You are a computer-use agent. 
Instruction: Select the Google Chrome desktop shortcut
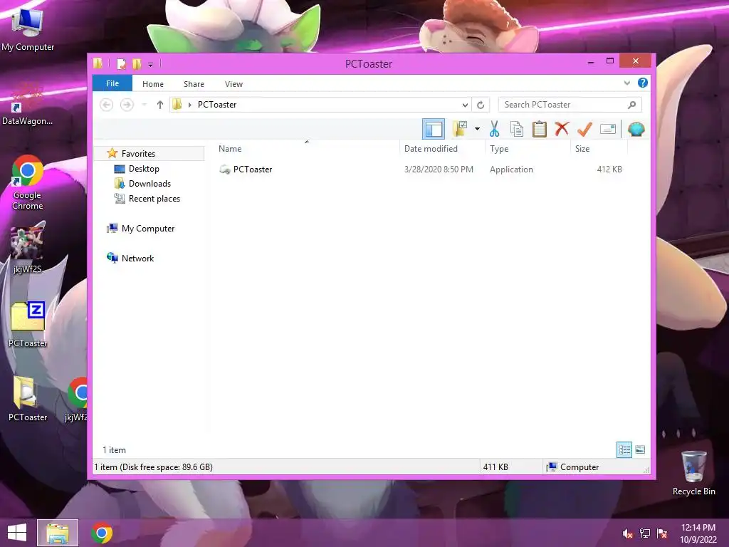pyautogui.click(x=28, y=182)
